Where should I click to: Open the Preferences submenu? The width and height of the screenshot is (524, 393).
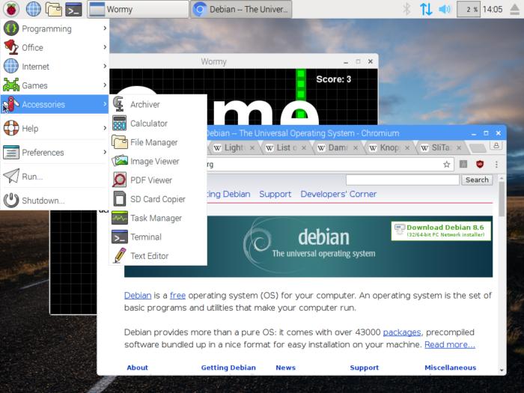point(55,153)
